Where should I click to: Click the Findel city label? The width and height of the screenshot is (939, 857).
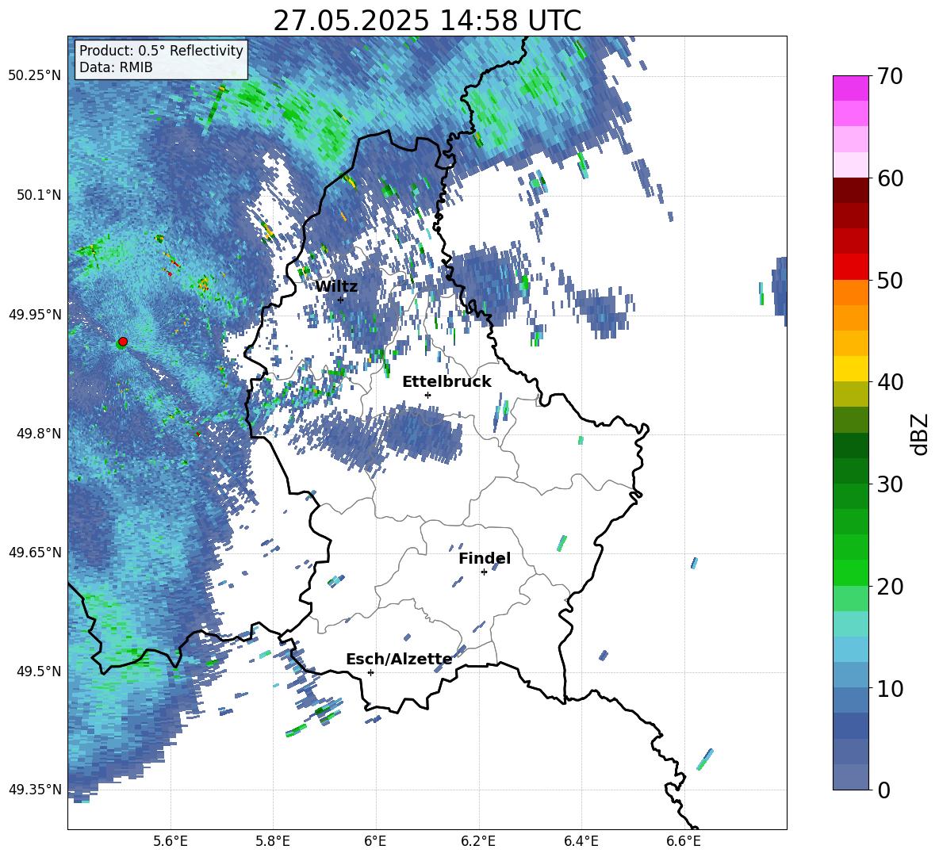click(485, 558)
